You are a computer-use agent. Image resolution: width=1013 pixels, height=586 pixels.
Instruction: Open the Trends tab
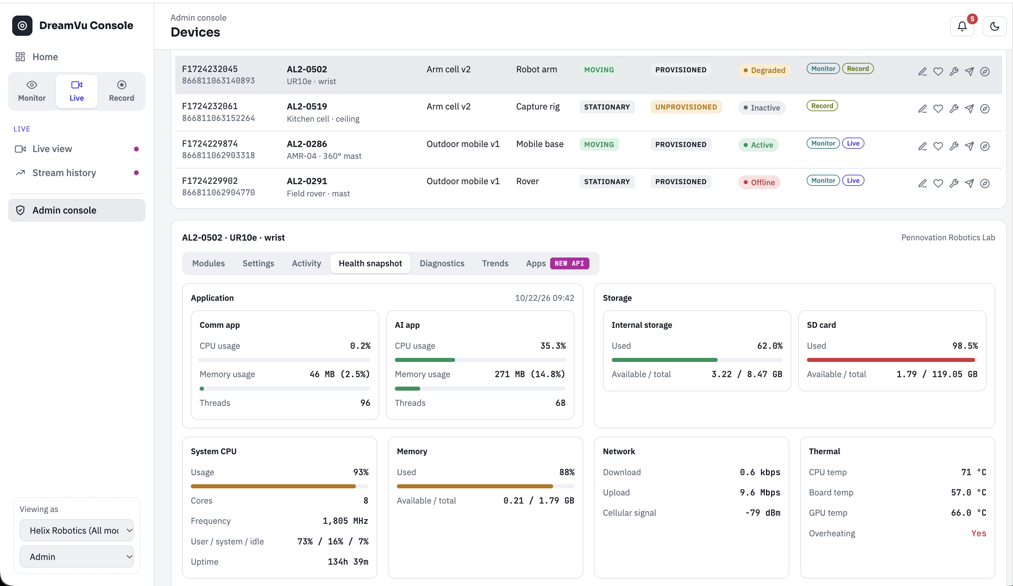coord(495,264)
